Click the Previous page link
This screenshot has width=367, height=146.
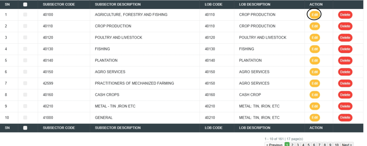pos(274,145)
